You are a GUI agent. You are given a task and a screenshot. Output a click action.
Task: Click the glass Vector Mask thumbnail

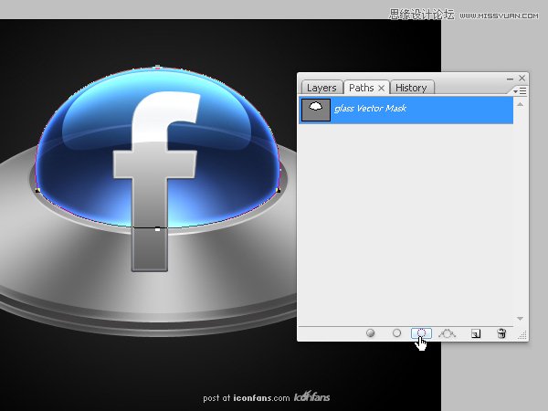[x=316, y=109]
